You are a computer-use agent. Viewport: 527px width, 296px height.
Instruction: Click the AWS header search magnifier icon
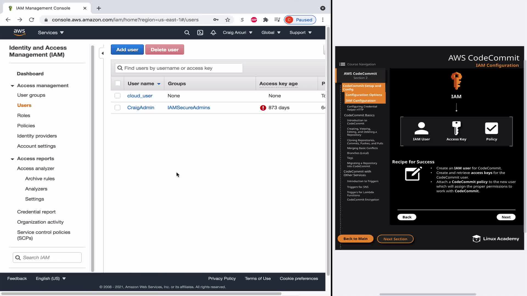pyautogui.click(x=187, y=33)
